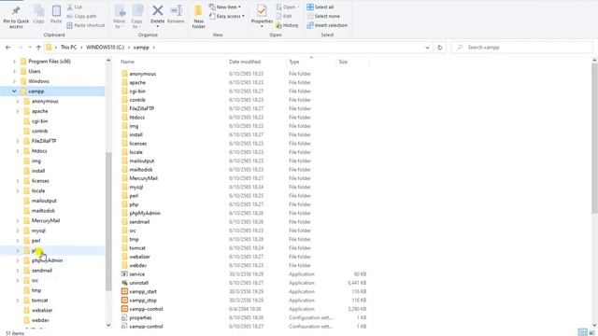This screenshot has height=336, width=598.
Task: Go up one folder level
Action: point(38,48)
